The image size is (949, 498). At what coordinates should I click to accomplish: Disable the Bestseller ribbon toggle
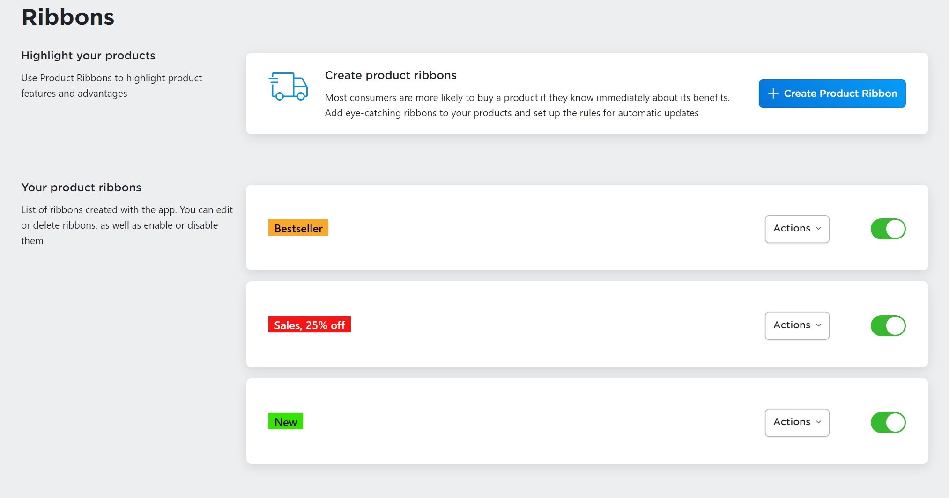(x=888, y=229)
